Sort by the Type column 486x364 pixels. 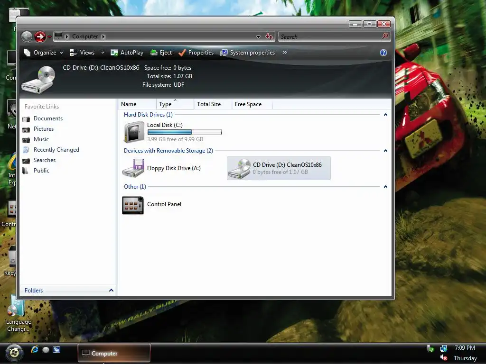point(175,104)
